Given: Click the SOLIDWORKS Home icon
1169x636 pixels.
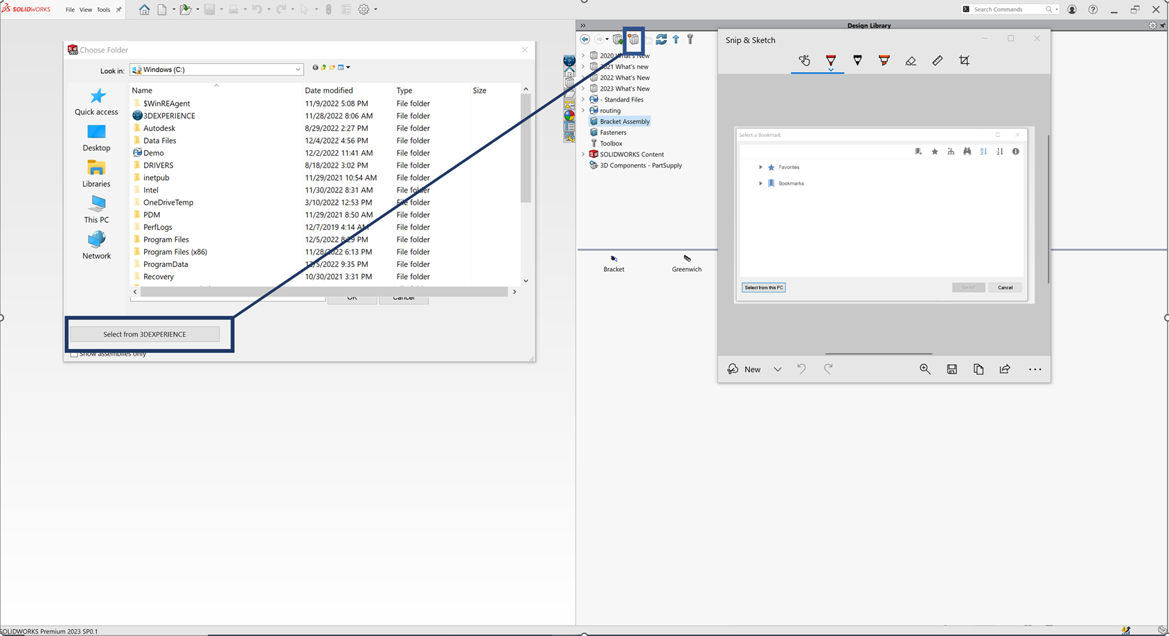Looking at the screenshot, I should [x=144, y=10].
